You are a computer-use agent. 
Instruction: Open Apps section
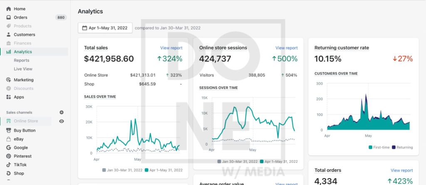pyautogui.click(x=19, y=97)
